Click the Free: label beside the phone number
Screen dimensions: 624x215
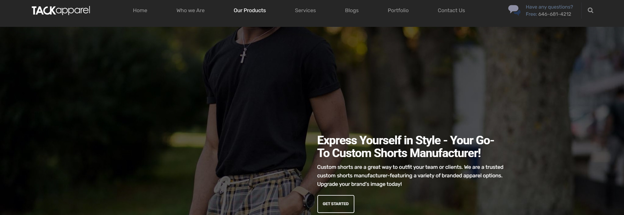tap(531, 14)
